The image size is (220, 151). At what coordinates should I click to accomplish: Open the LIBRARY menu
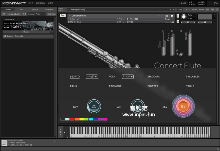coord(41,3)
